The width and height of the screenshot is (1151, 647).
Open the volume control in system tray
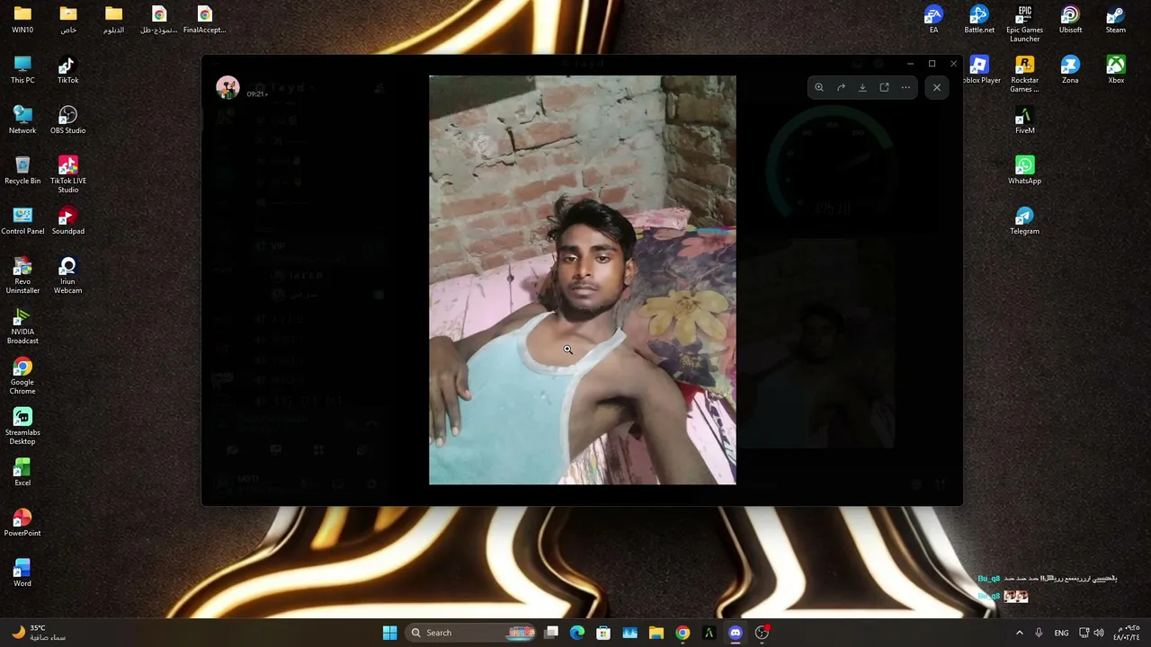(1098, 633)
